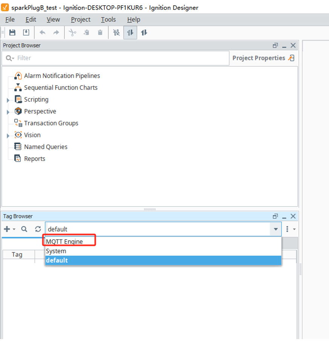Choose System tag provider
Screen dimensions: 329x341
163,251
